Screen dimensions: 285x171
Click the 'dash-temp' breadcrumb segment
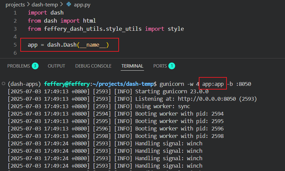pyautogui.click(x=45, y=5)
